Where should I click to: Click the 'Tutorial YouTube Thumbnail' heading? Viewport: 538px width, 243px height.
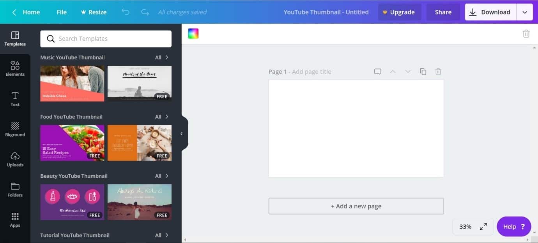click(75, 235)
